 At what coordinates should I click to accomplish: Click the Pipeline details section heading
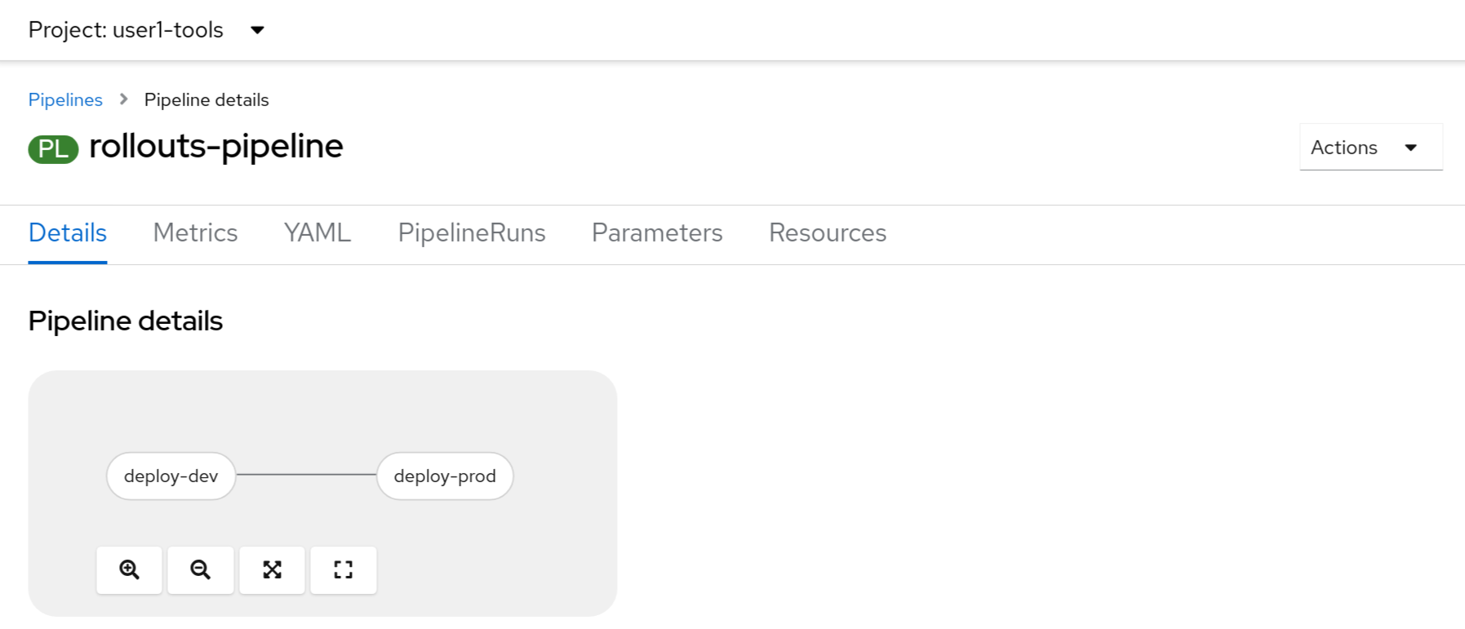(x=126, y=321)
